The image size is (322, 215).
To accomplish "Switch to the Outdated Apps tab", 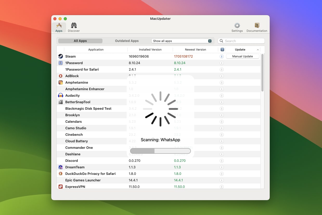I will click(x=127, y=41).
